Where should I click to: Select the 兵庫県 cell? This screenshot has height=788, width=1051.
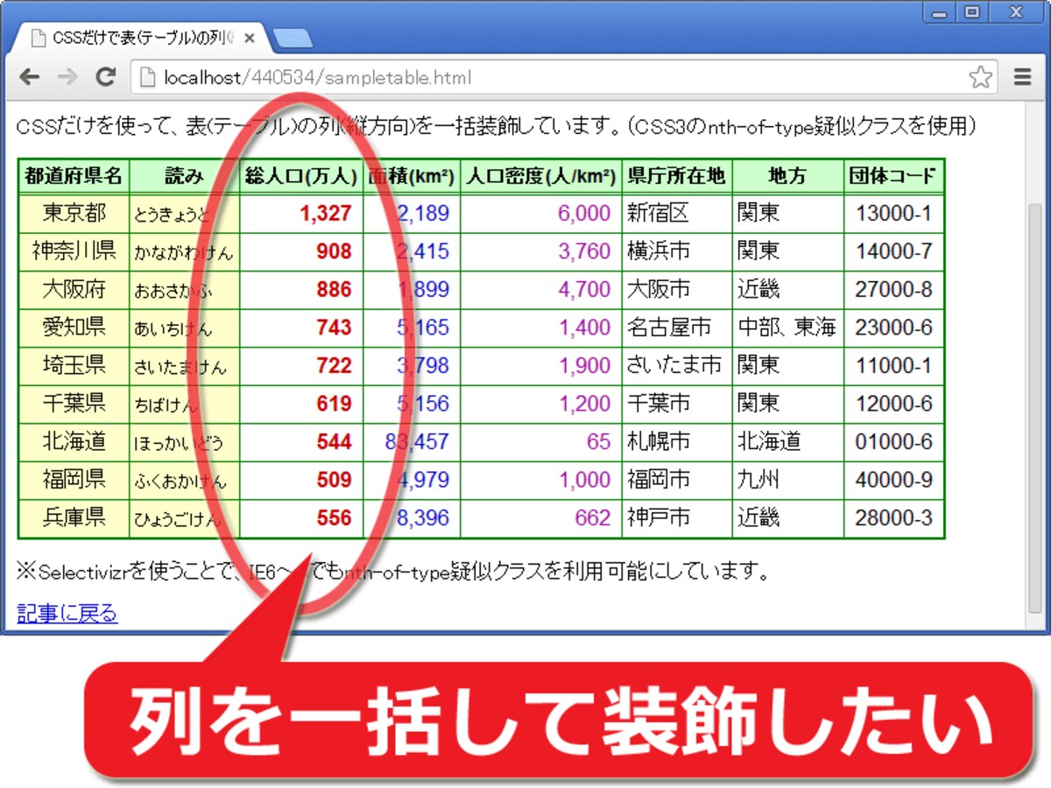click(74, 517)
